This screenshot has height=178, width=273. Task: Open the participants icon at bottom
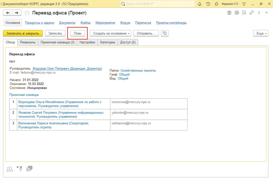(10, 169)
